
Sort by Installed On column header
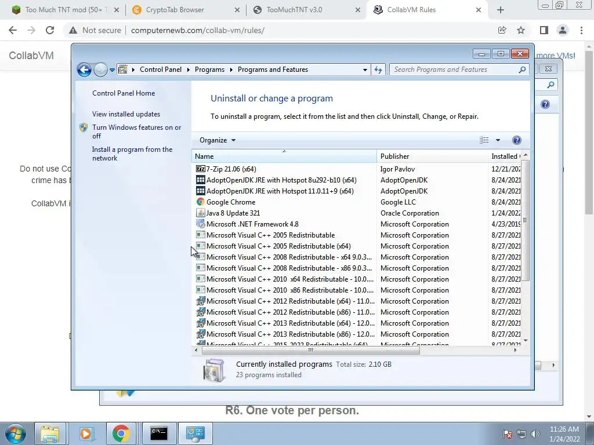(x=505, y=156)
